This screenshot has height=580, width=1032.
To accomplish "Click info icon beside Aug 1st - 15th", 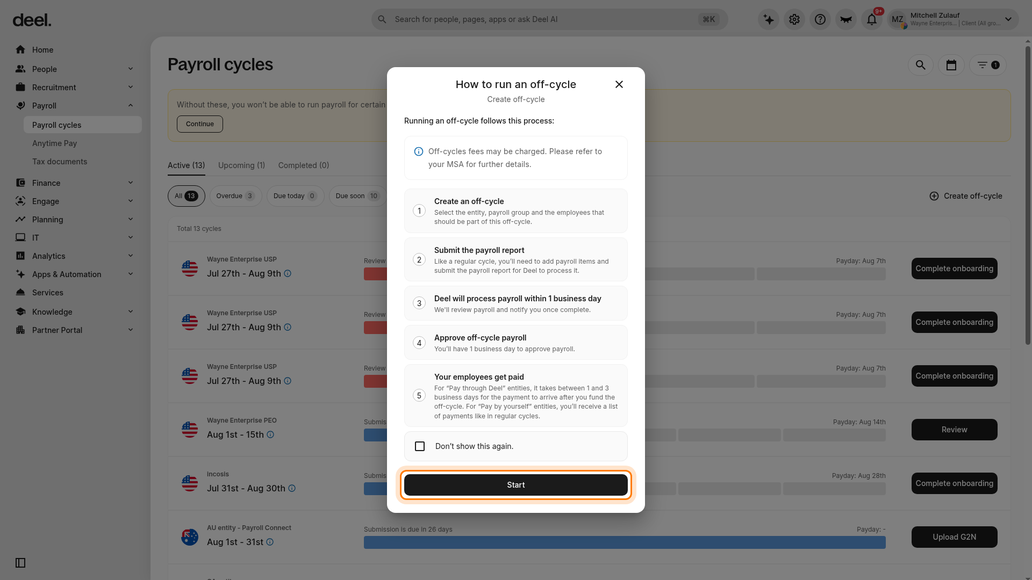I will (270, 434).
